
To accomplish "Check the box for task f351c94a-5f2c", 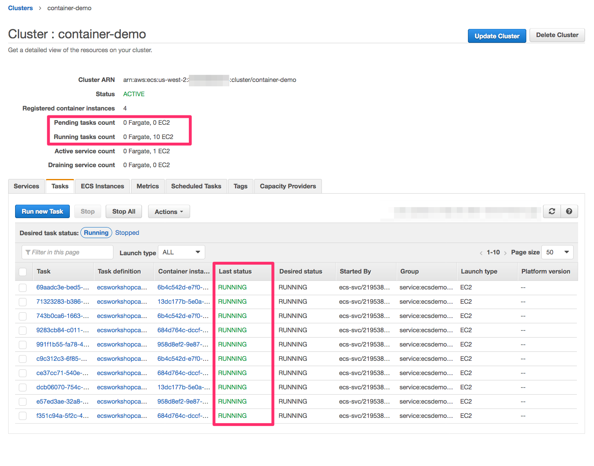I will [x=23, y=416].
